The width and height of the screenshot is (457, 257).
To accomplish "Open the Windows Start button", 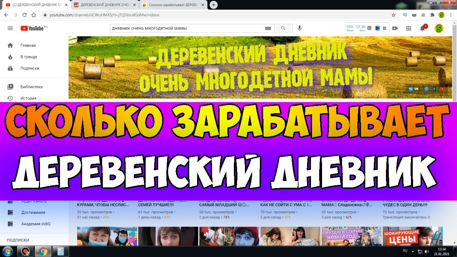I will click(7, 251).
